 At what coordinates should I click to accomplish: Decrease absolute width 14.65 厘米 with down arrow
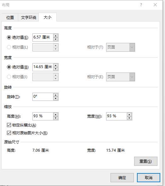55,69
